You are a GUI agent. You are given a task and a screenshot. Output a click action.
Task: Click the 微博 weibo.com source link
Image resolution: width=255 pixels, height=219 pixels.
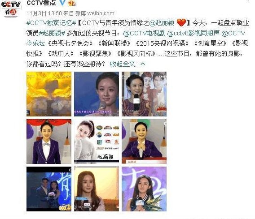coord(95,13)
